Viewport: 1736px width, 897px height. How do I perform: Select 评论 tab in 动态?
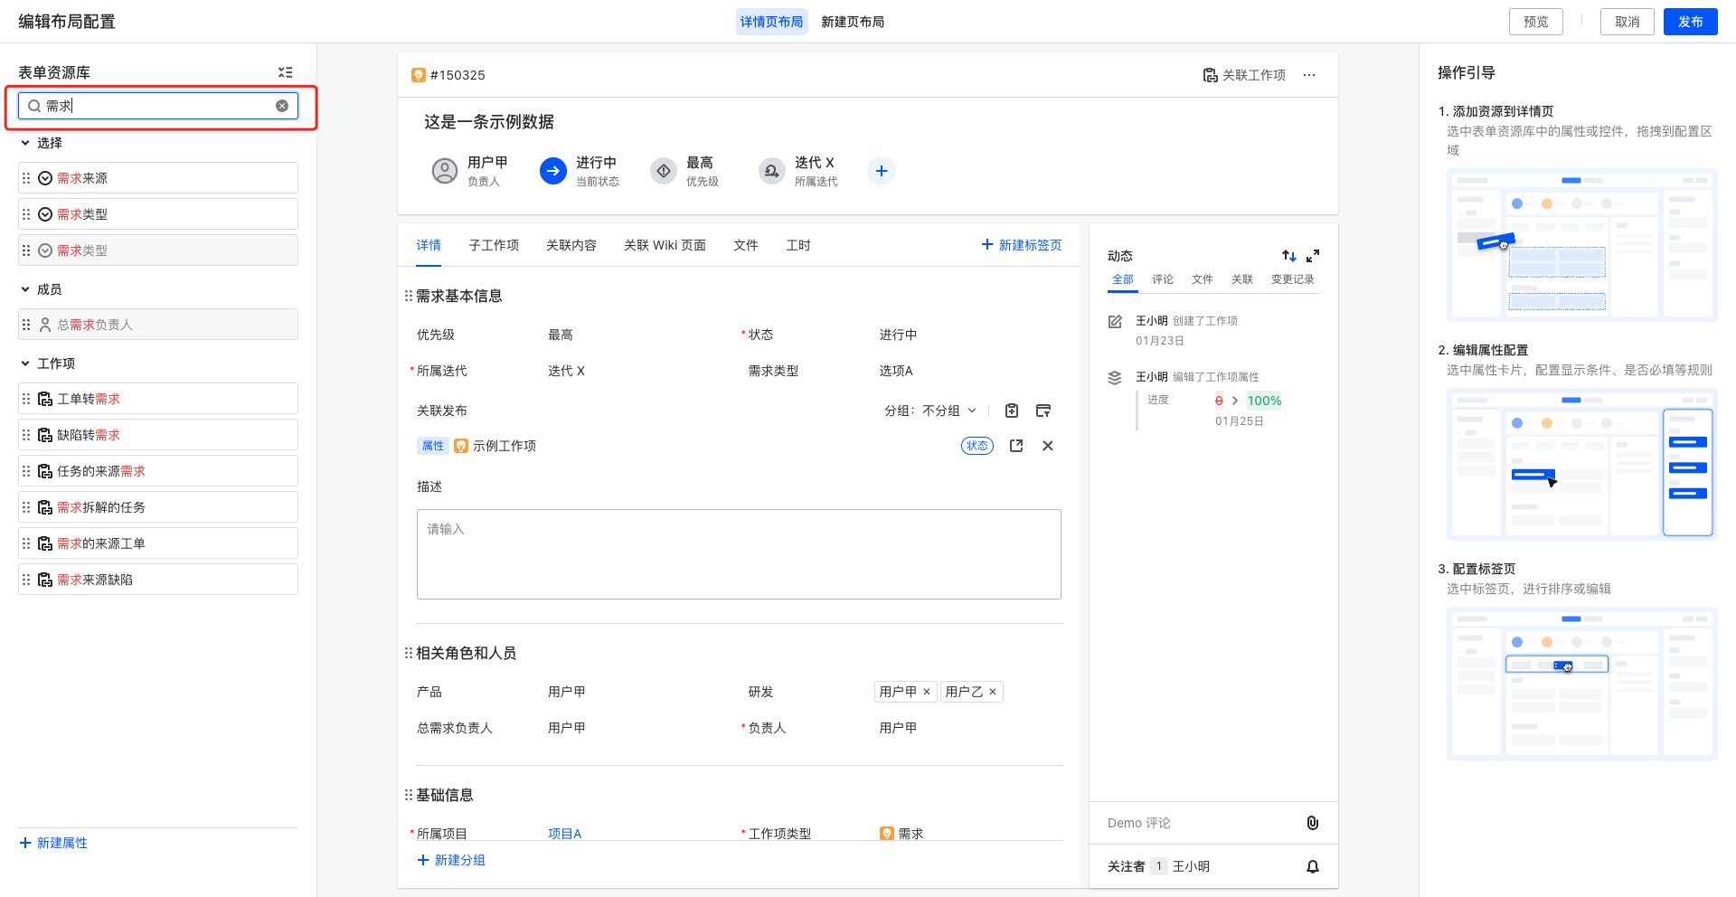[x=1163, y=279]
